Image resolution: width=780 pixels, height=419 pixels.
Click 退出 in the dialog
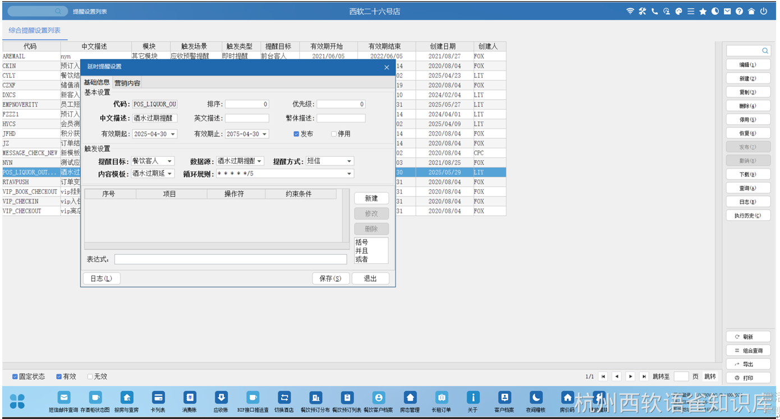click(x=370, y=278)
